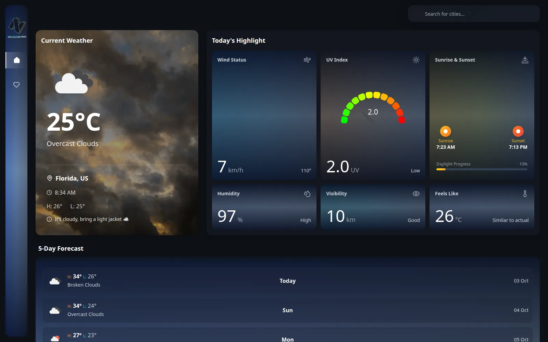
Task: Click the 04 Oct forecast date
Action: [x=521, y=310]
